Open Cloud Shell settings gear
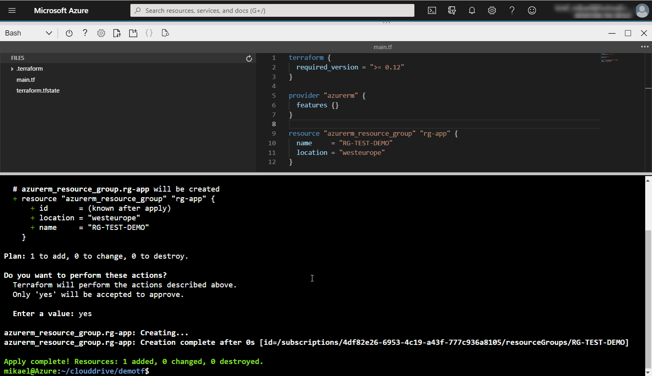 click(x=101, y=33)
